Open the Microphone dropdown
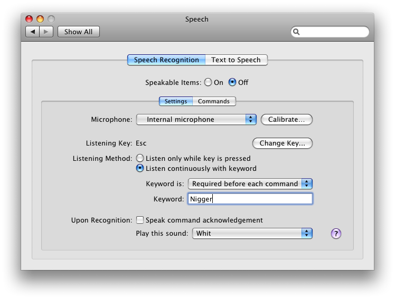This screenshot has height=299, width=395. coord(196,120)
